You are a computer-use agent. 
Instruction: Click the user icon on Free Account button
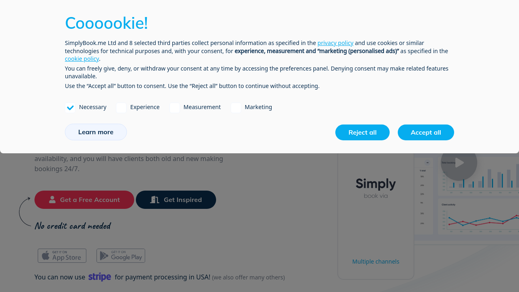[x=52, y=200]
